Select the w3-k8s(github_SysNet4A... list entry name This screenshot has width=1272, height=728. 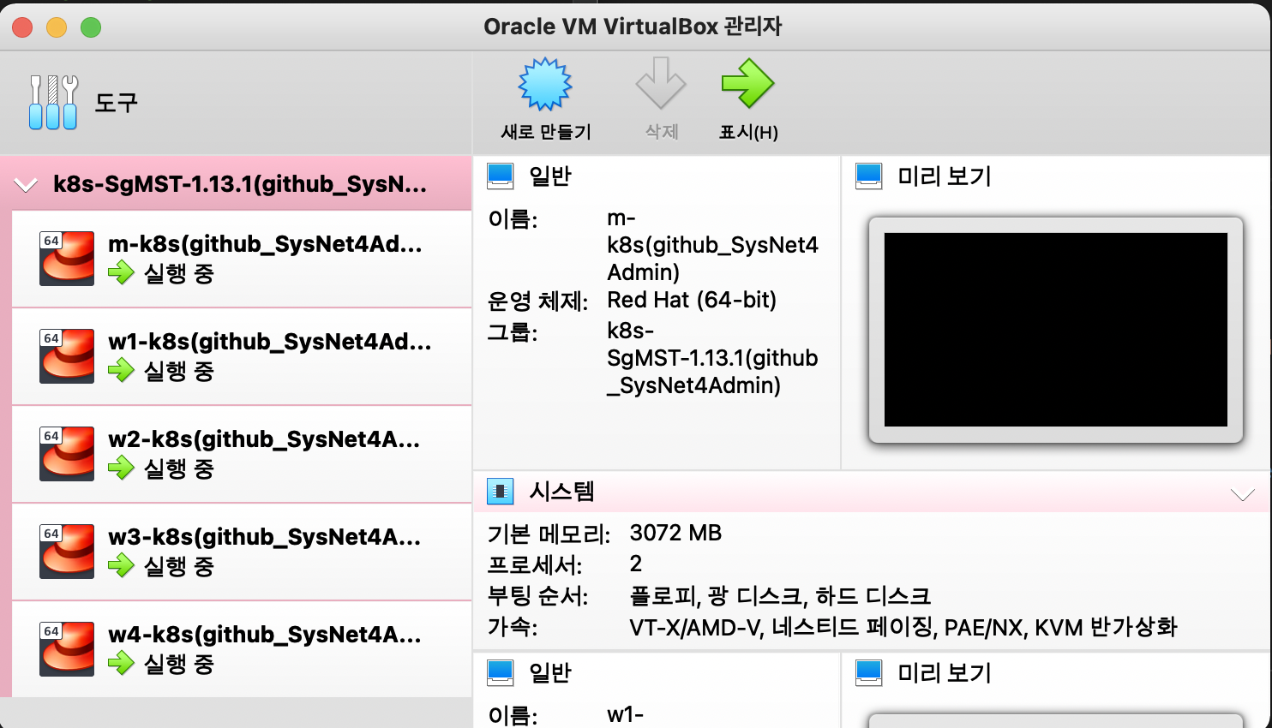(x=265, y=537)
